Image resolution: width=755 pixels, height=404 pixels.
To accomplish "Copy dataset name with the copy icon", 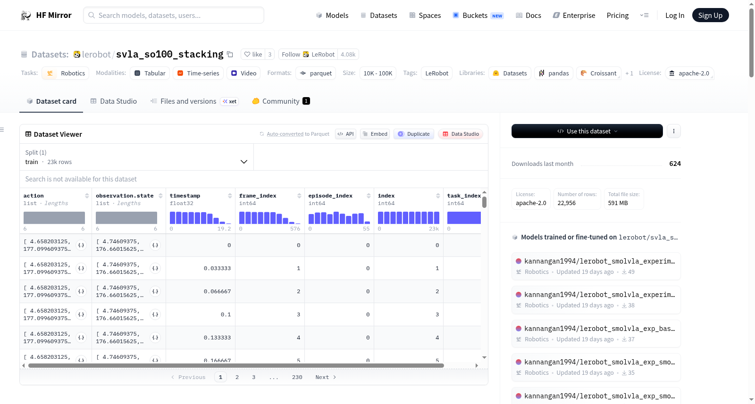I will [x=230, y=54].
